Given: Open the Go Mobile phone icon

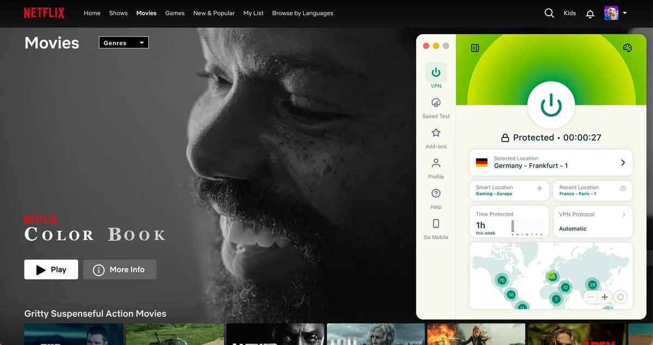Looking at the screenshot, I should 436,223.
